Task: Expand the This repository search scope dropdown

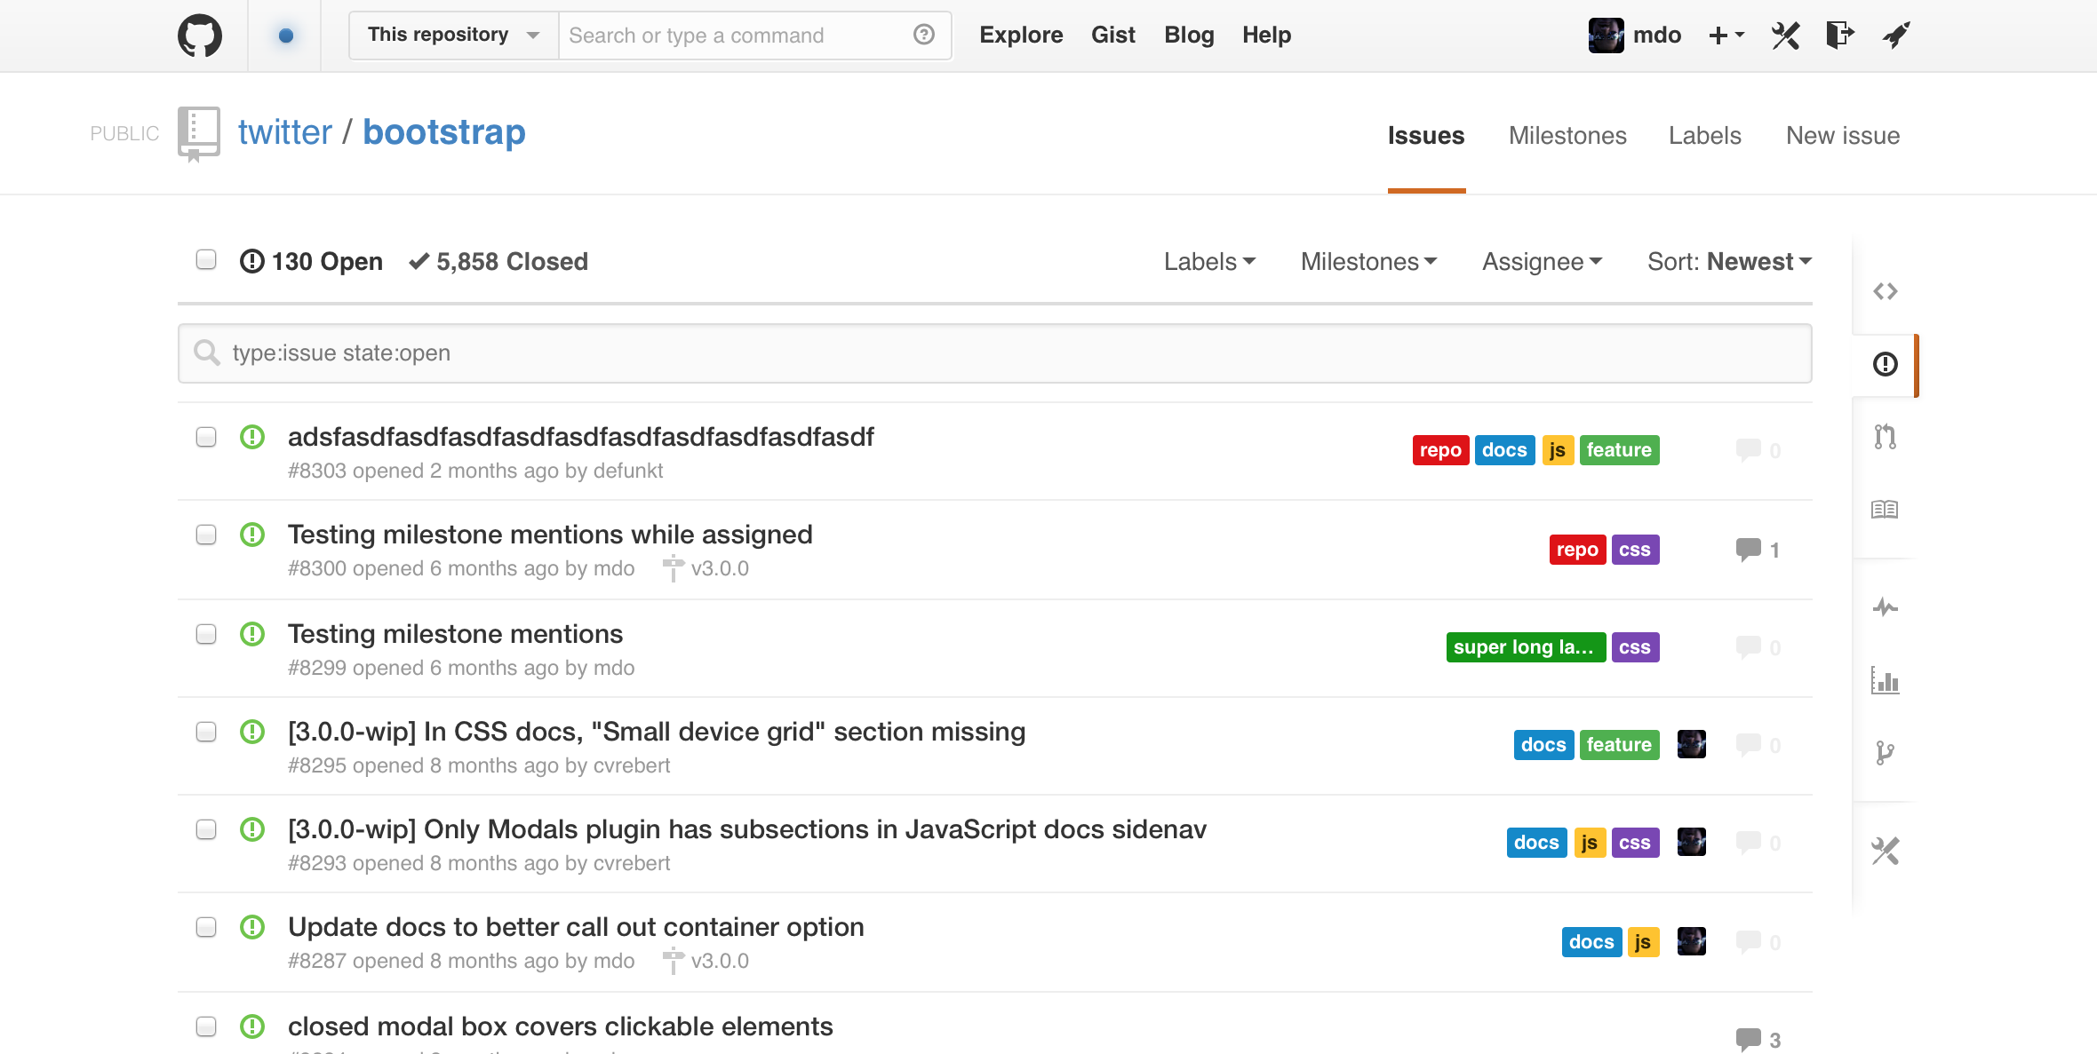Action: coord(454,36)
